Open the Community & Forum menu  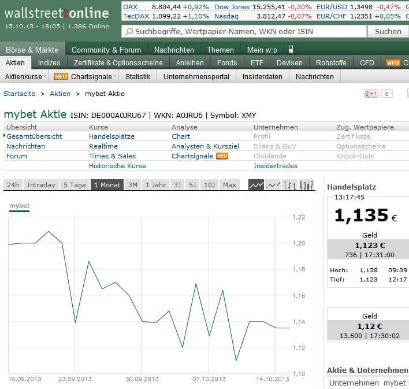coord(106,50)
